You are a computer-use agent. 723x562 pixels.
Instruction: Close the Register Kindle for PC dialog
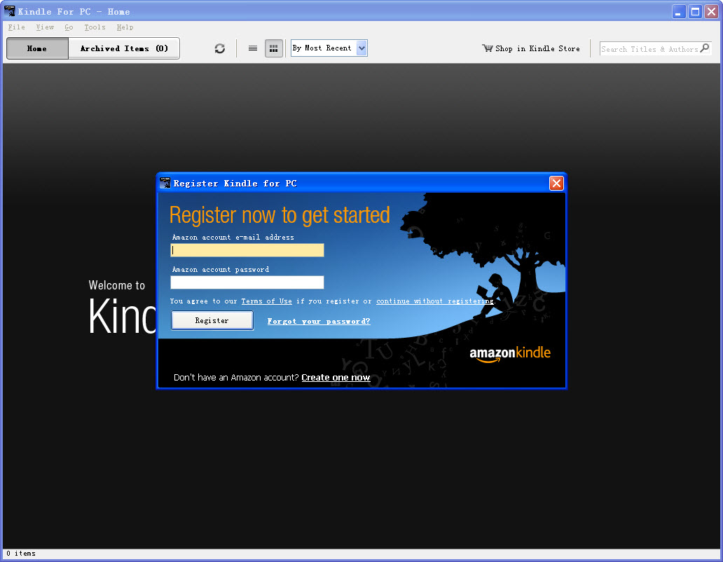pyautogui.click(x=556, y=183)
